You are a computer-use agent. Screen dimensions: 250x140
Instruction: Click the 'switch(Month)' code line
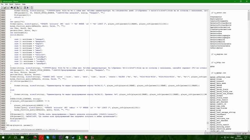click(x=17, y=35)
